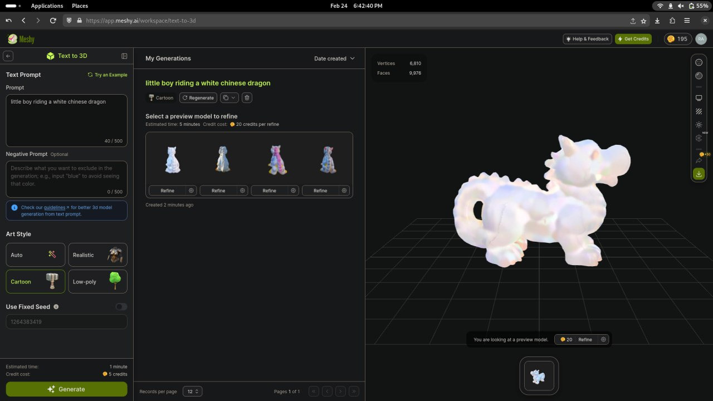This screenshot has height=401, width=713.
Task: Delete the dragon generation with trash icon
Action: click(247, 97)
